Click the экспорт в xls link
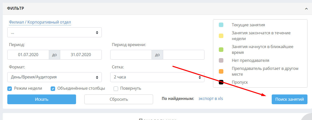Screen dimensions: 312x120 coord(211,98)
